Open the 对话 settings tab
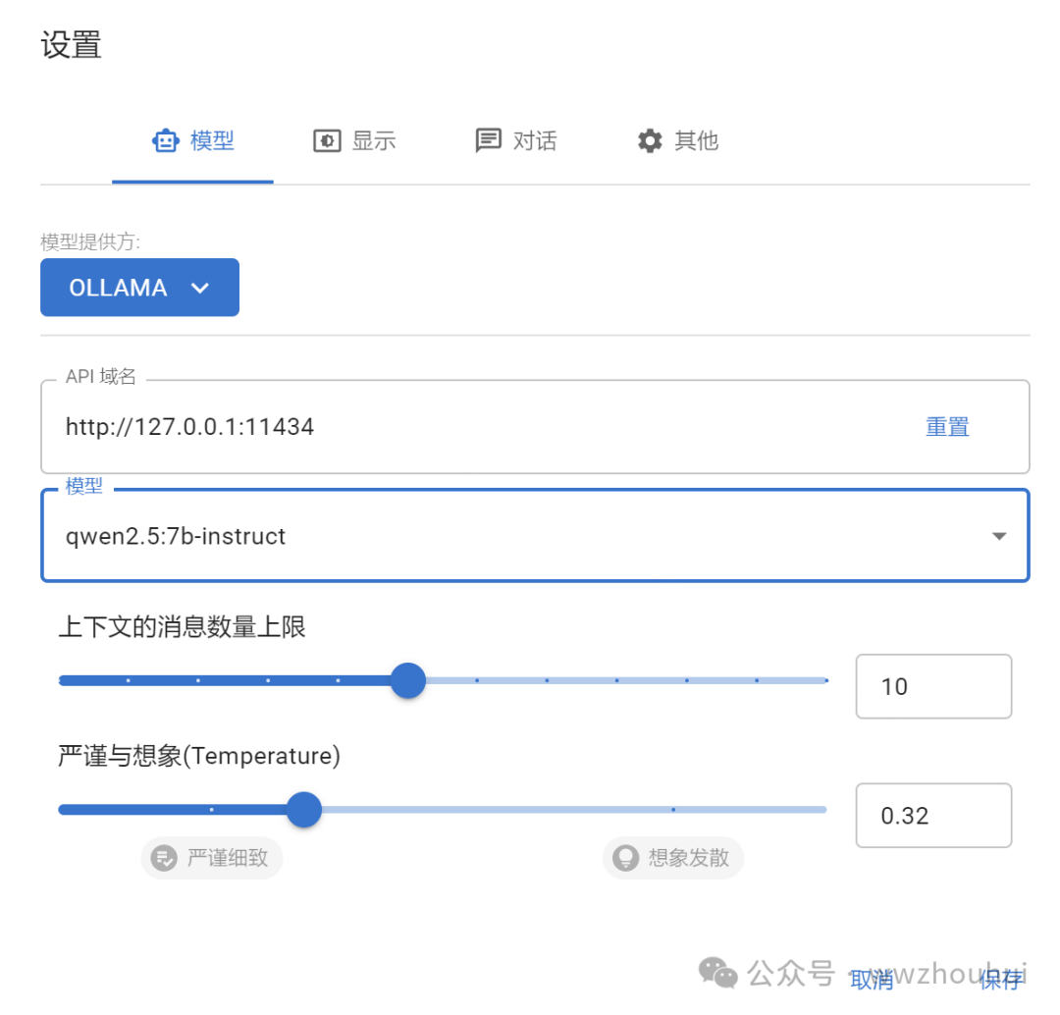Screen dimensions: 1060x1015 tap(515, 141)
